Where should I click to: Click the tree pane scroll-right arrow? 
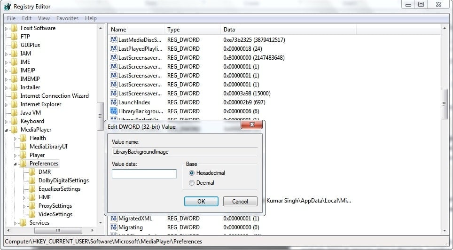tap(92, 230)
